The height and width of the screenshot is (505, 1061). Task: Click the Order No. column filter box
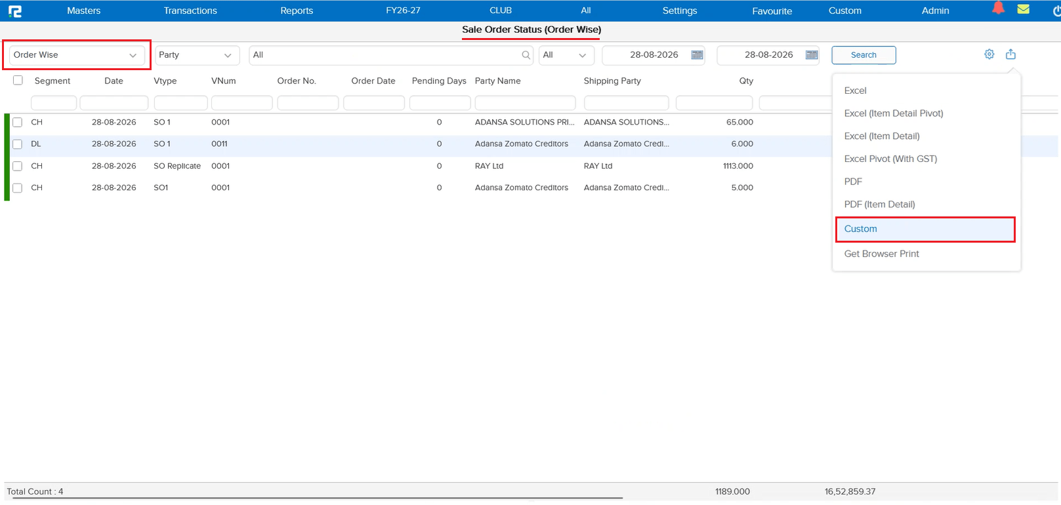pos(308,103)
